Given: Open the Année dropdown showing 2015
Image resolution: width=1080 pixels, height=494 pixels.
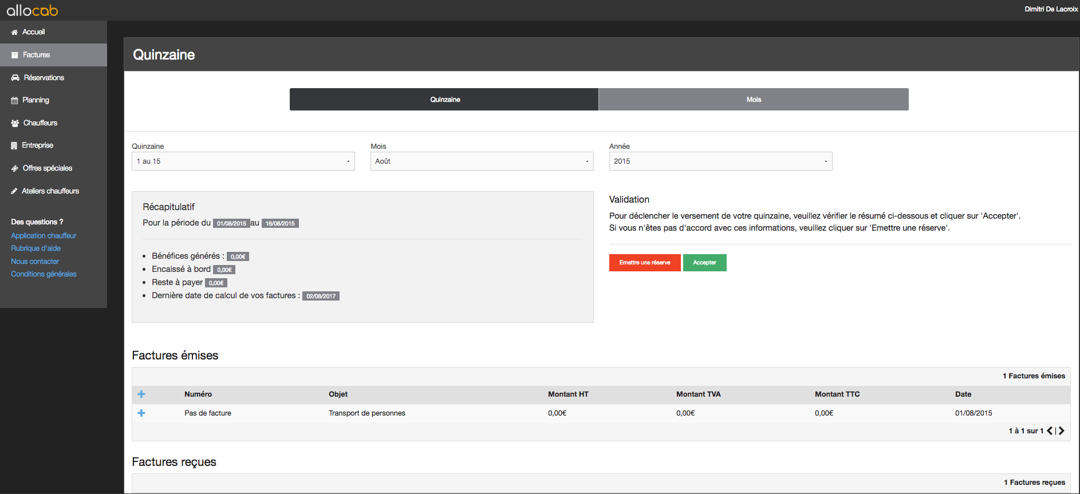Looking at the screenshot, I should tap(721, 161).
